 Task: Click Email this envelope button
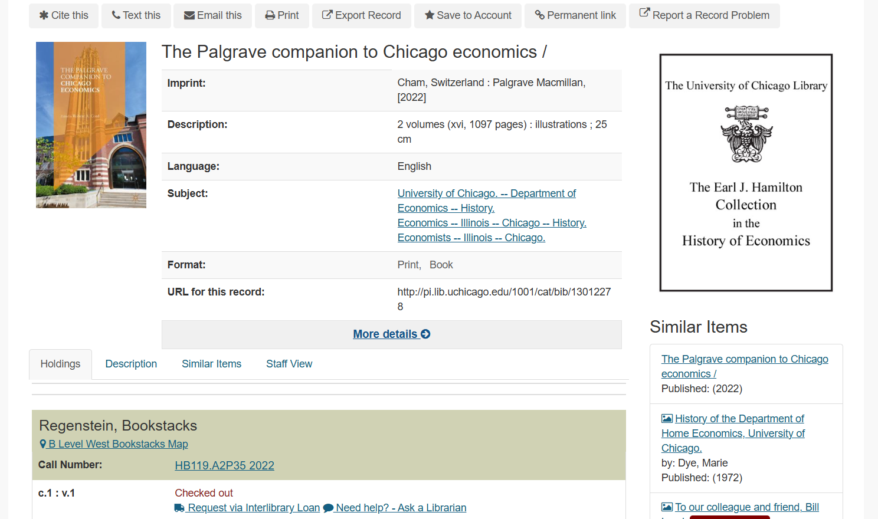tap(212, 15)
